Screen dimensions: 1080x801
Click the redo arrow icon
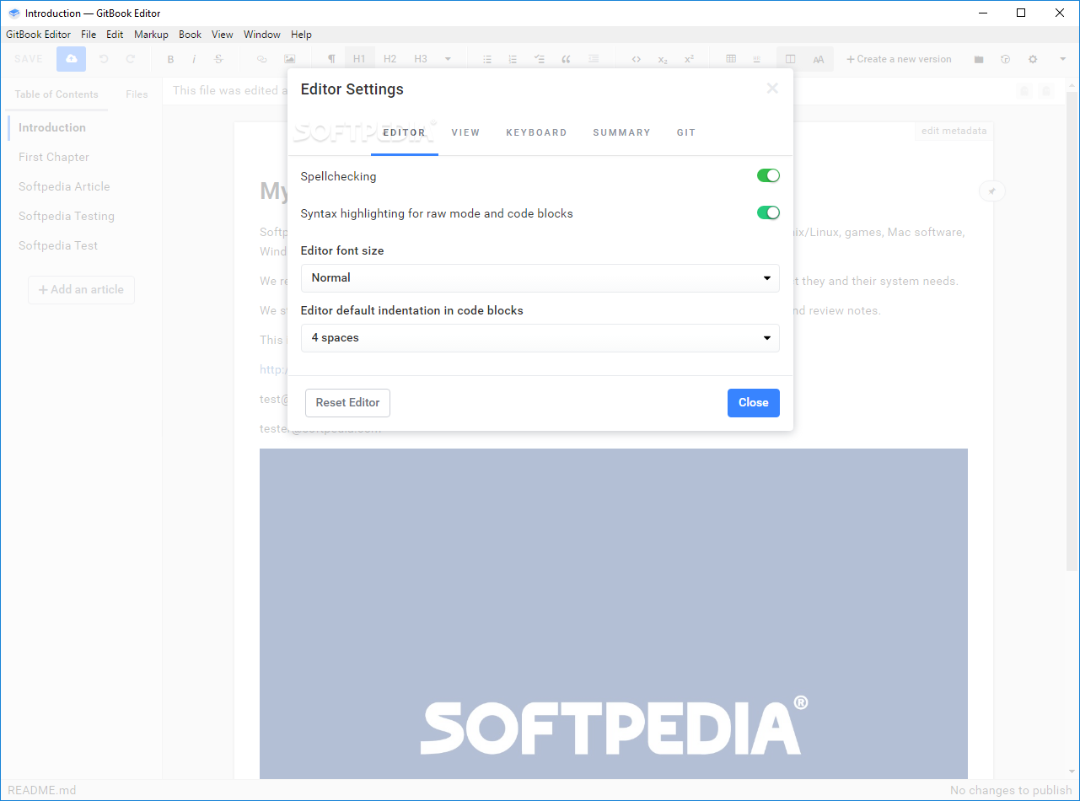tap(131, 59)
